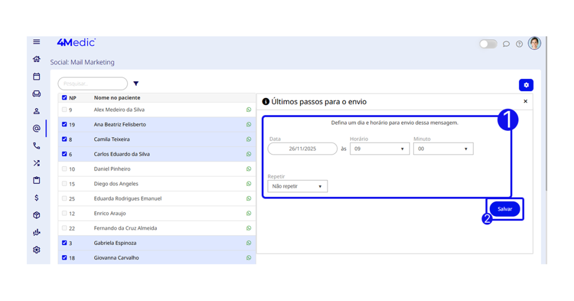Check the box for Daniel Pinheiro
The width and height of the screenshot is (574, 301).
click(x=64, y=169)
